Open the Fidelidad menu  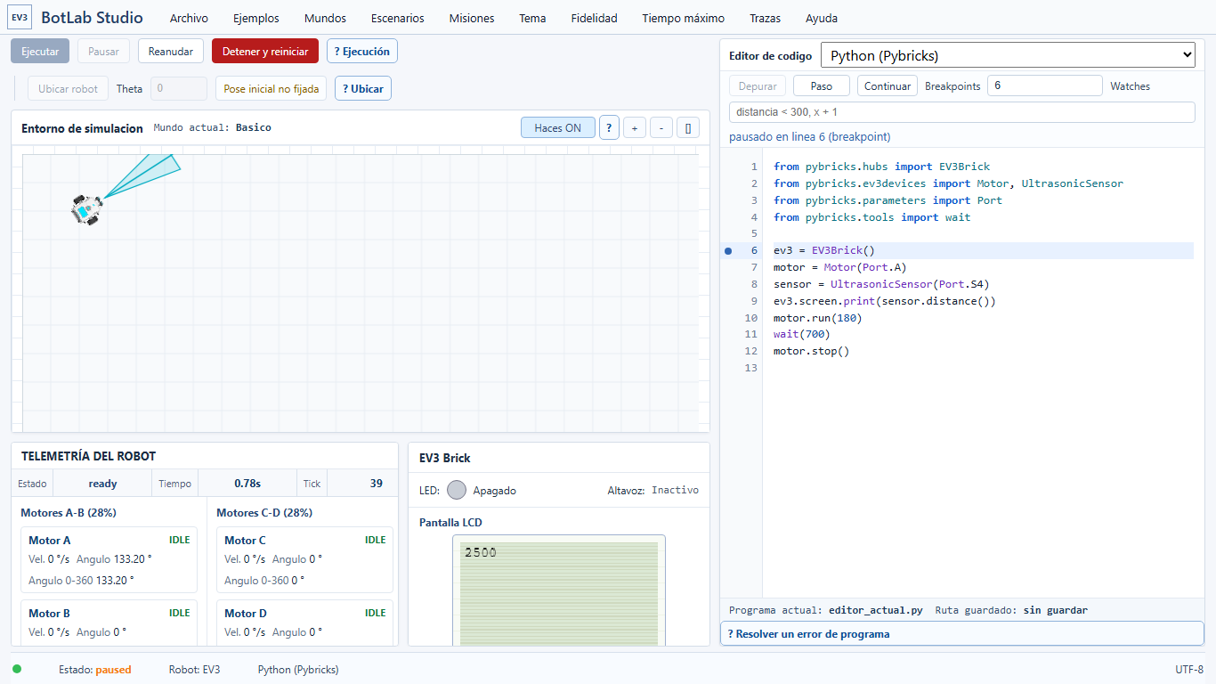tap(594, 18)
